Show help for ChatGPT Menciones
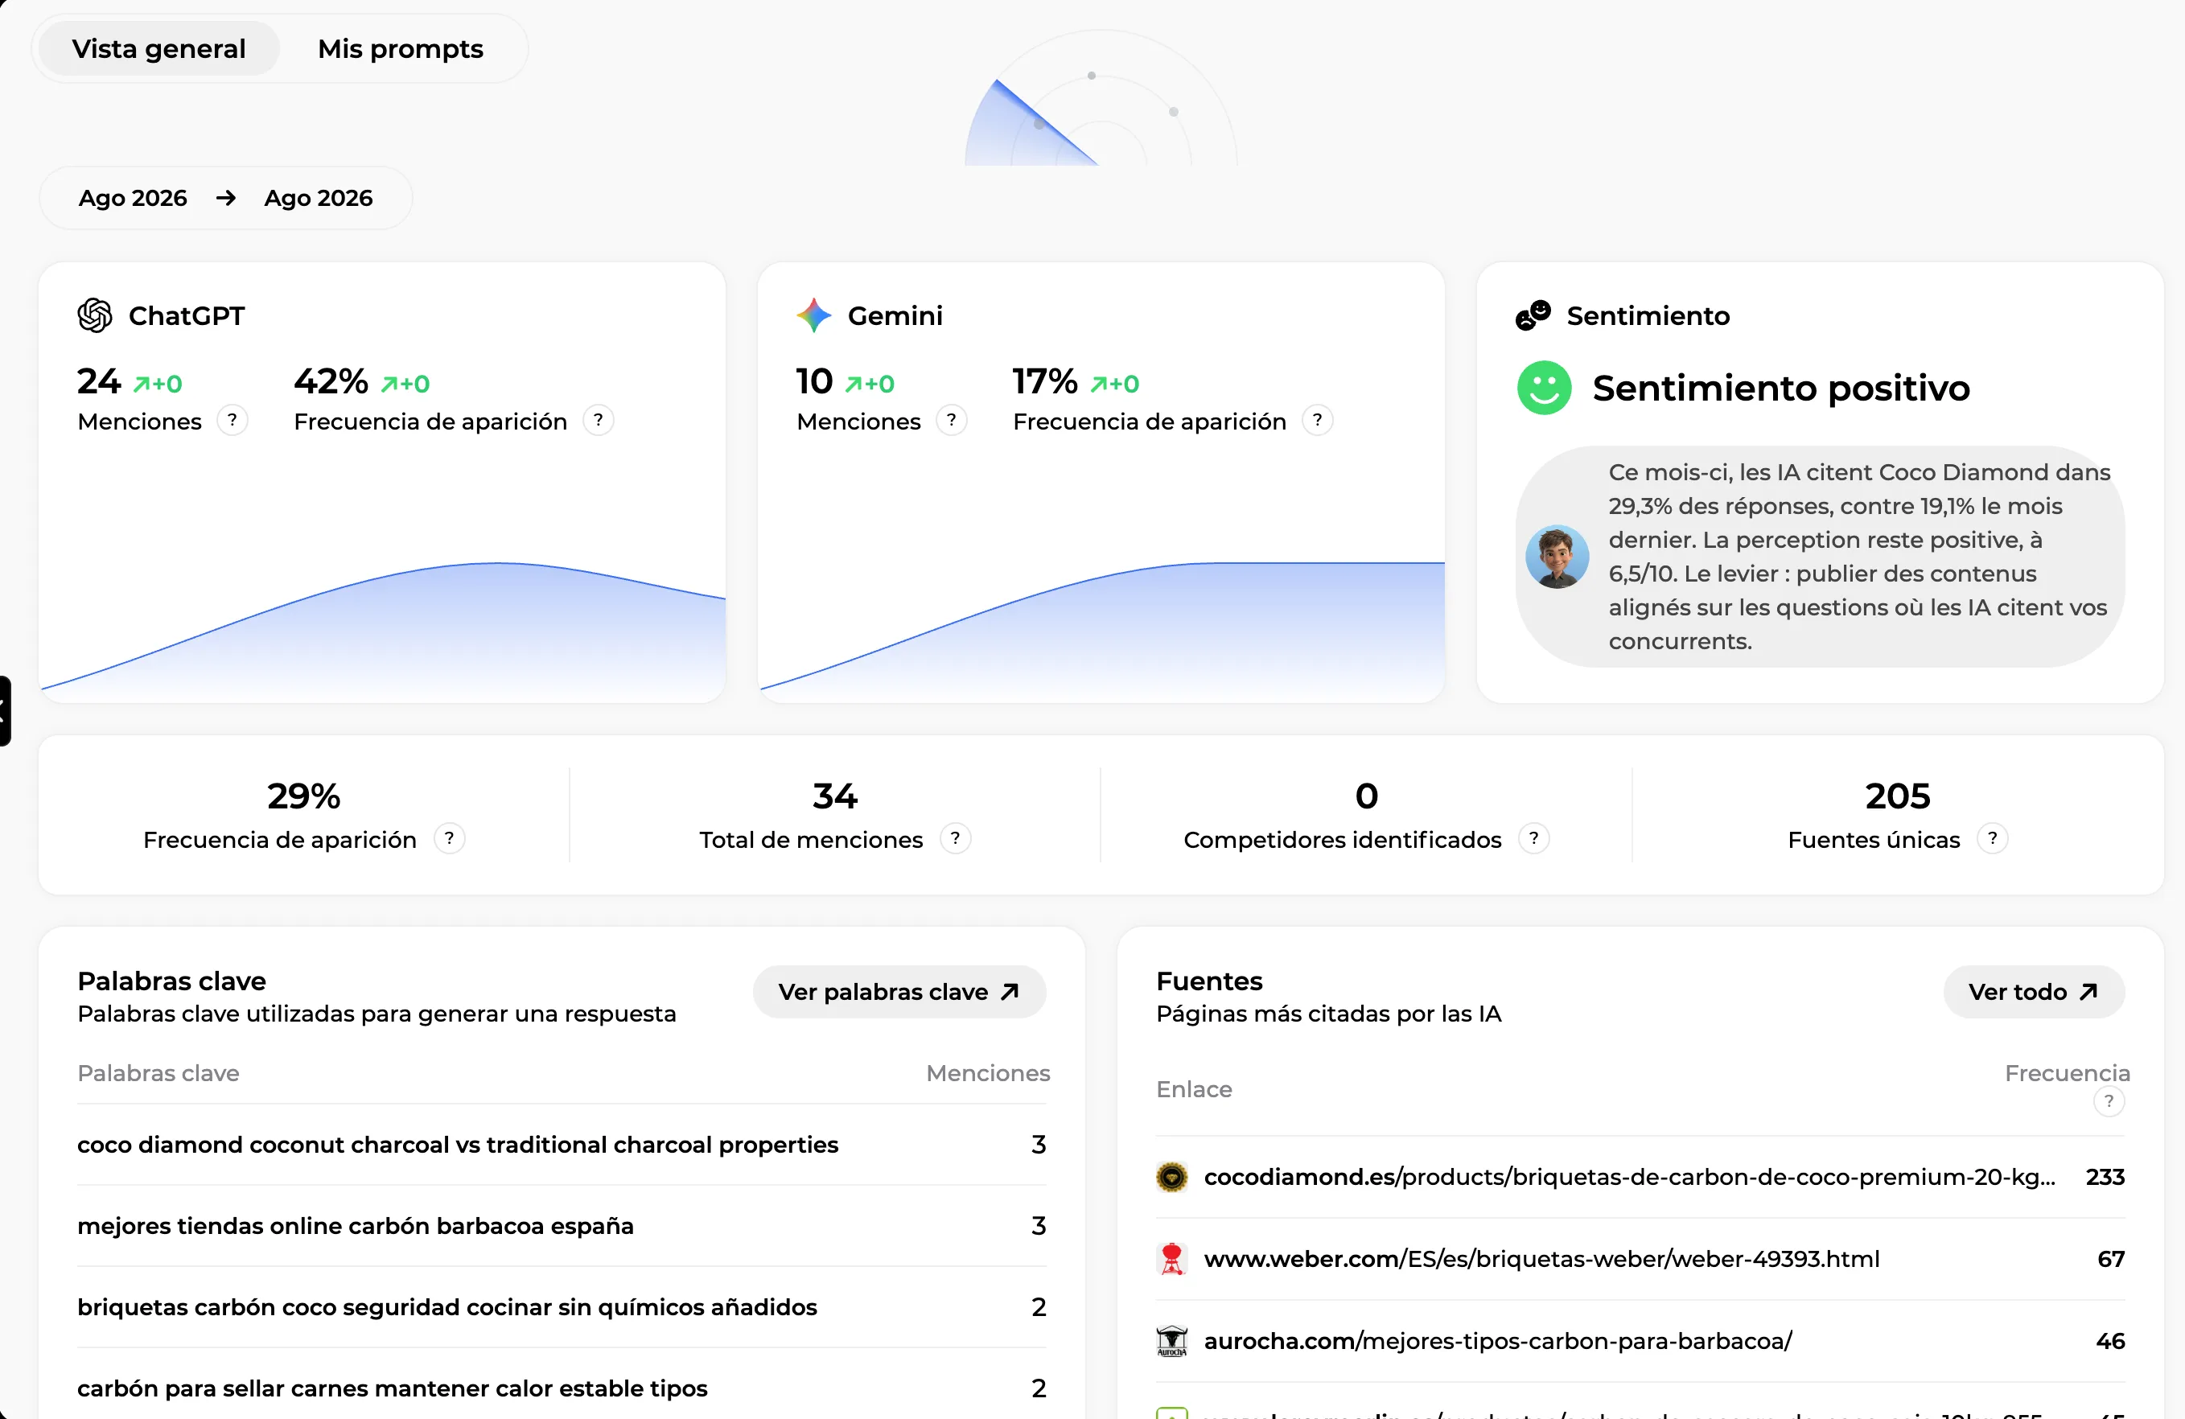 click(x=232, y=421)
